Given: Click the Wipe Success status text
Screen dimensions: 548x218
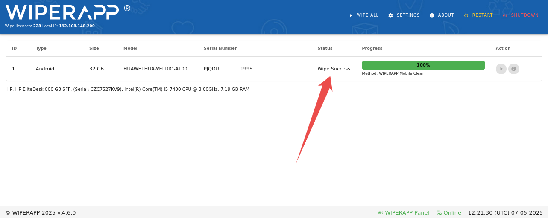Looking at the screenshot, I should (334, 69).
